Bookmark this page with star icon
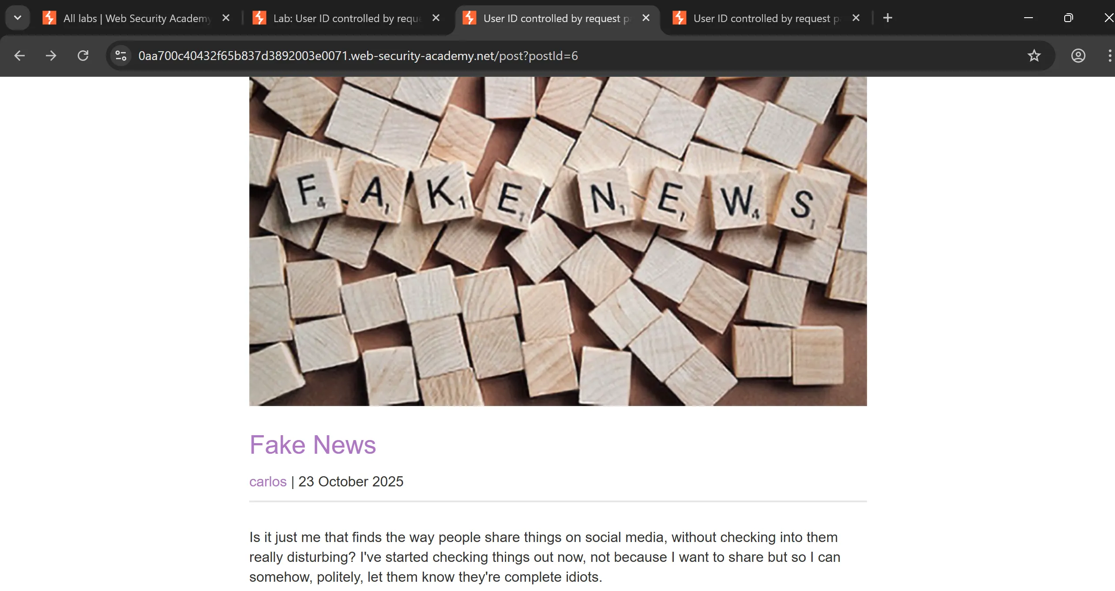The width and height of the screenshot is (1115, 591). (x=1034, y=56)
